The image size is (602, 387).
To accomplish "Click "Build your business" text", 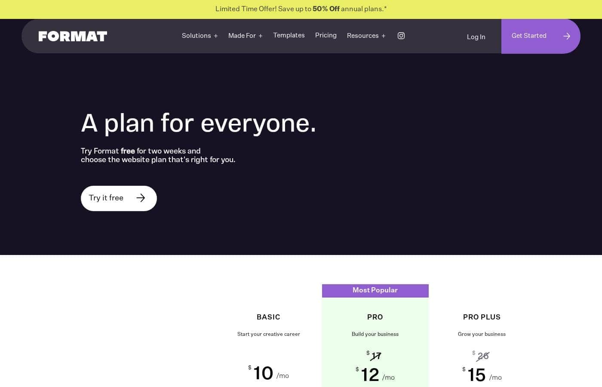I will (x=375, y=334).
